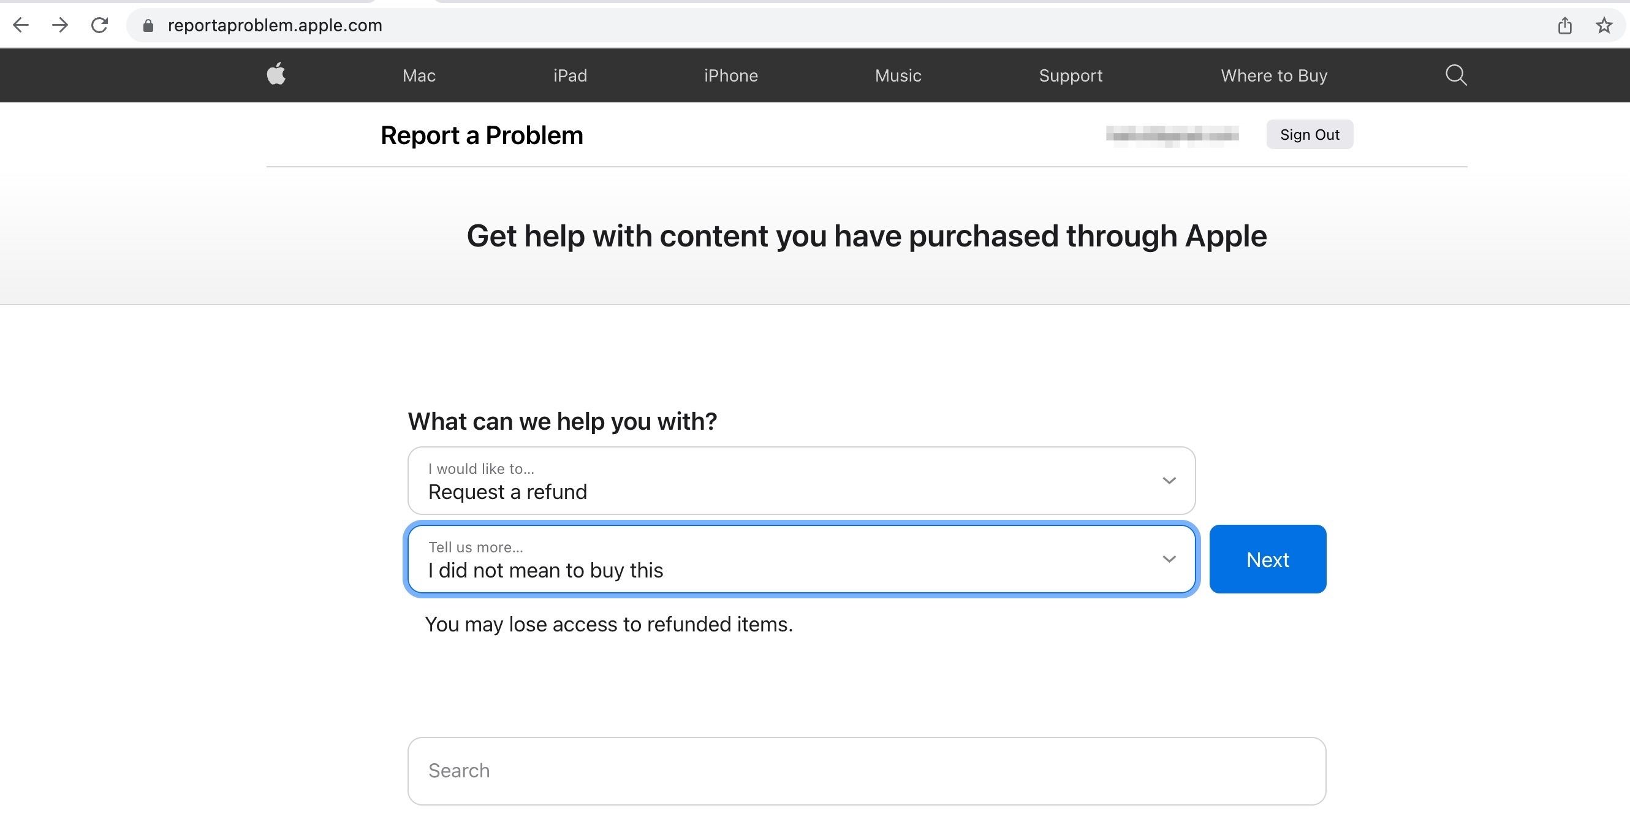This screenshot has width=1630, height=827.
Task: Open the Where to Buy menu item
Action: (x=1274, y=75)
